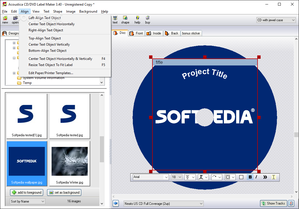Open the Edit menu
Viewport: 299px width, 209px height.
tap(14, 11)
